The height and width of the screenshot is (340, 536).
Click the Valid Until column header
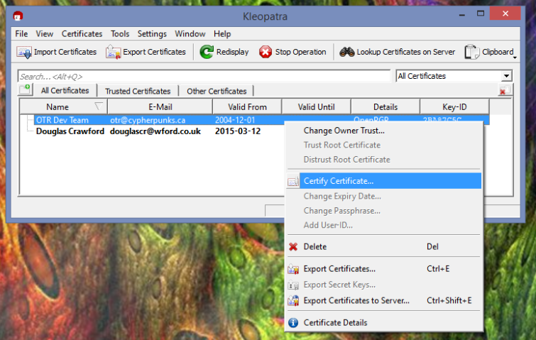pos(316,107)
